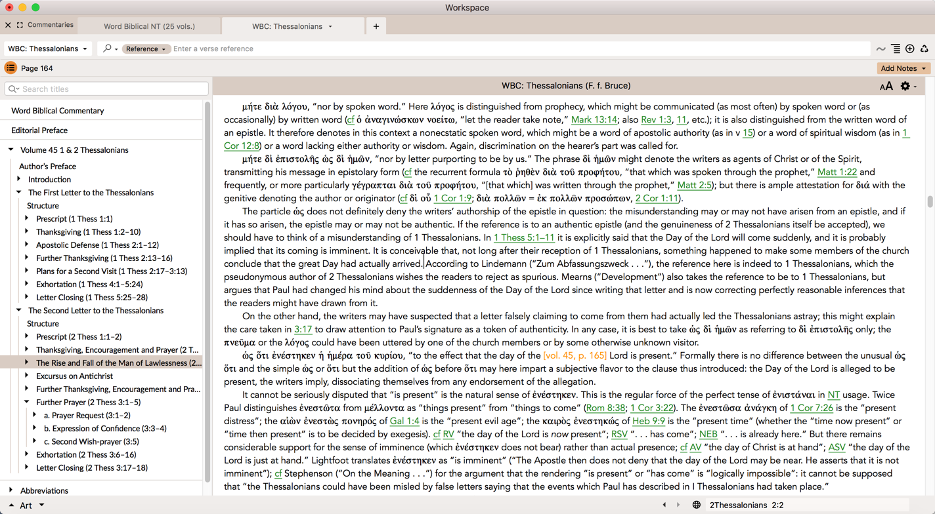The image size is (935, 514).
Task: Open the Reference search type dropdown
Action: [146, 49]
